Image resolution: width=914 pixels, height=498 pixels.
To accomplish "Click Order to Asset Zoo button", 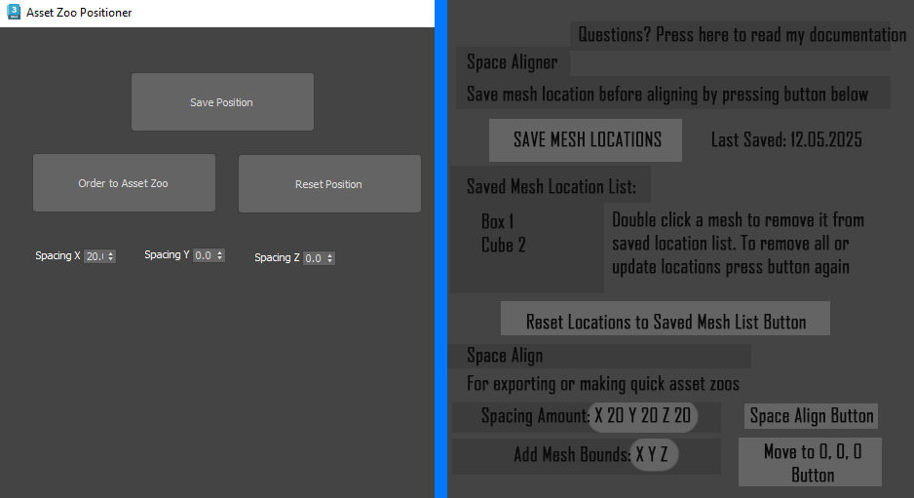I will pyautogui.click(x=124, y=183).
